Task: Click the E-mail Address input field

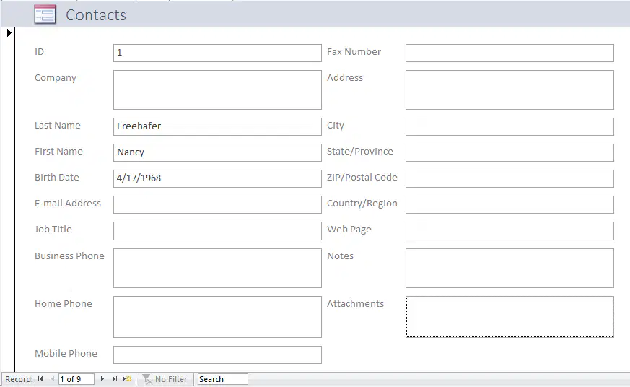Action: pyautogui.click(x=217, y=204)
